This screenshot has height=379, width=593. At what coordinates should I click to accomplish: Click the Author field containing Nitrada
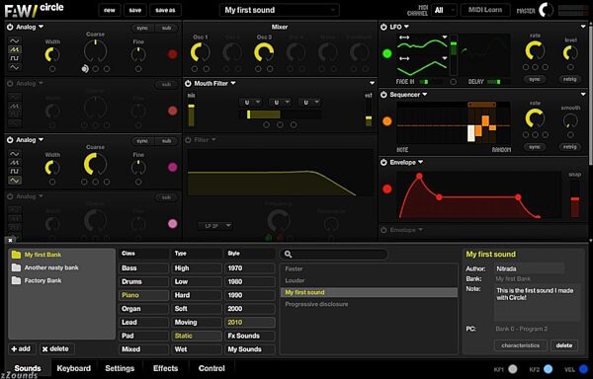pos(530,268)
